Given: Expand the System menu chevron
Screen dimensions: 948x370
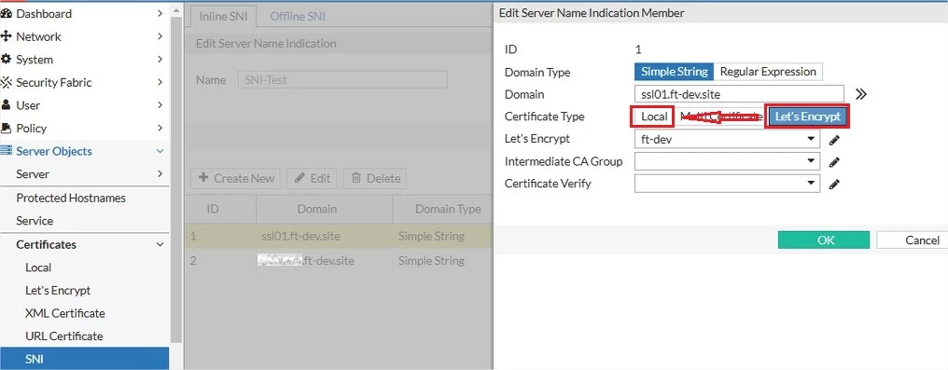Looking at the screenshot, I should [160, 59].
